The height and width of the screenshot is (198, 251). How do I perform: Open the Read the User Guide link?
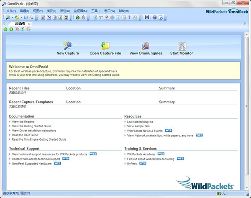[25, 135]
